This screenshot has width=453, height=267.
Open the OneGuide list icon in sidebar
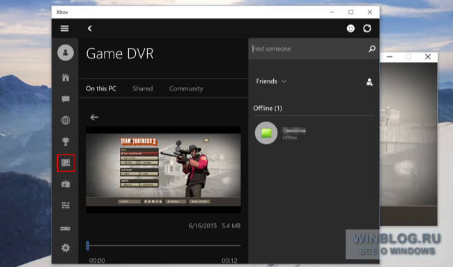[66, 205]
